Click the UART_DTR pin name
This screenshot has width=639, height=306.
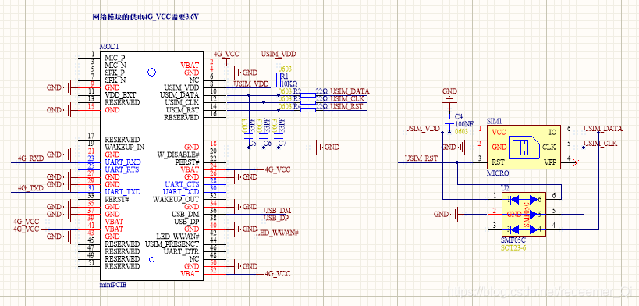(x=181, y=251)
